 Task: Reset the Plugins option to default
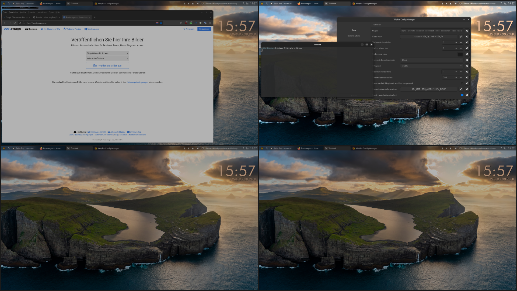tap(467, 31)
